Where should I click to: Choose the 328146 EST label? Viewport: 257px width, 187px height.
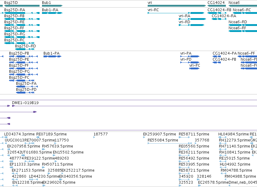[x=204, y=176]
